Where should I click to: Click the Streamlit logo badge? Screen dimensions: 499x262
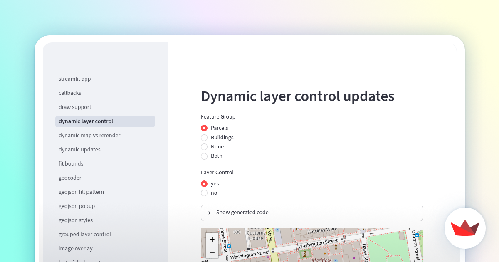tap(465, 228)
